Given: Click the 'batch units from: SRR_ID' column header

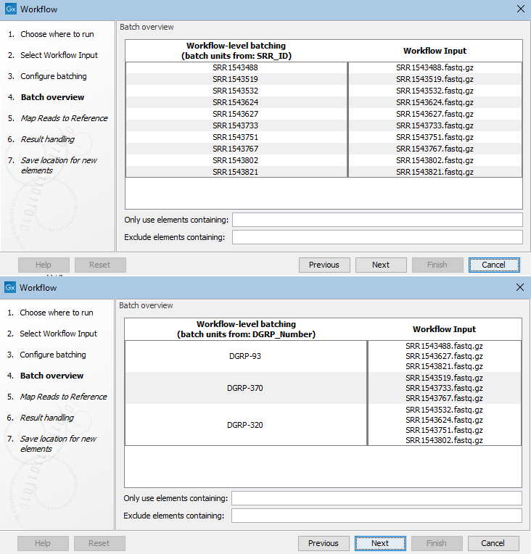Looking at the screenshot, I should [x=236, y=51].
